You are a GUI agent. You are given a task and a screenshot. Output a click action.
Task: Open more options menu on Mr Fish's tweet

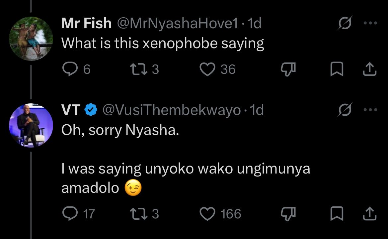coord(370,23)
